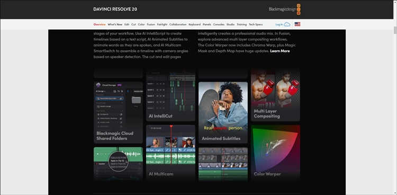Click the Blackmagicdesign logo
This screenshot has width=397, height=195.
click(x=285, y=10)
